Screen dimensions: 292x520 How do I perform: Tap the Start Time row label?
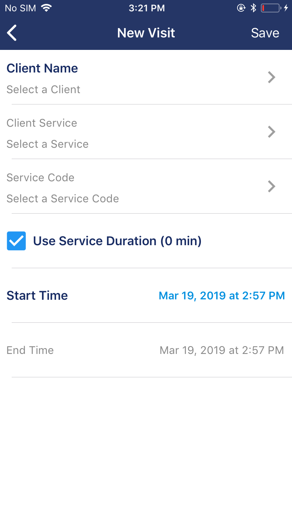point(37,295)
